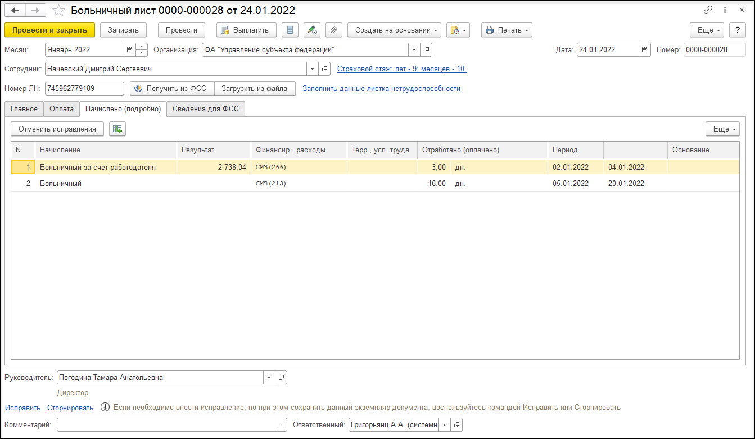This screenshot has width=755, height=439.
Task: Click Загрузить из файла button
Action: 255,88
